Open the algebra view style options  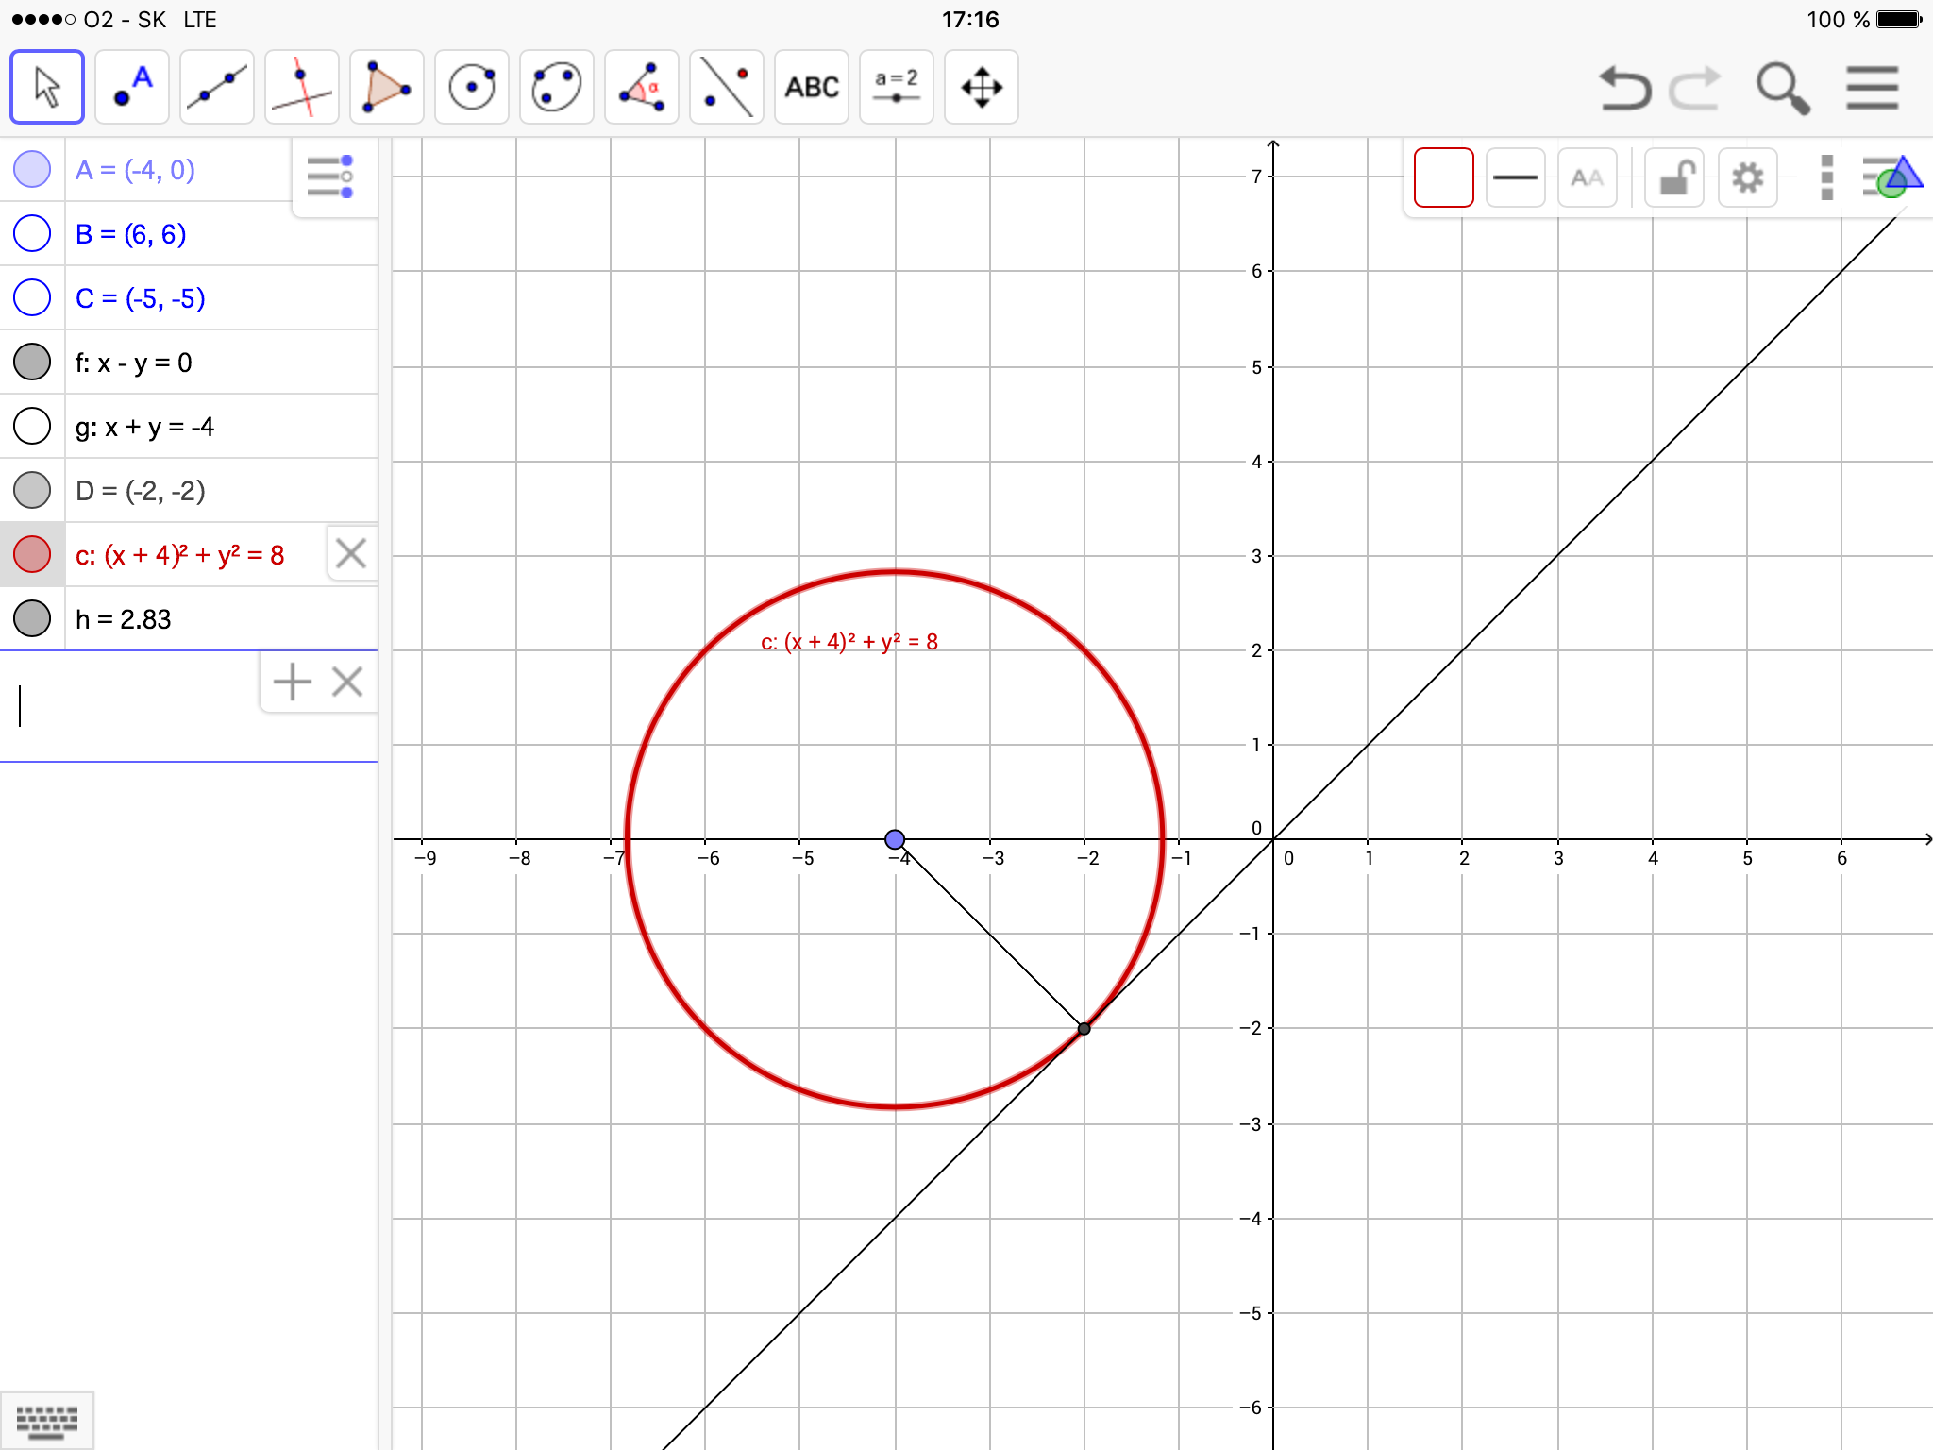330,177
